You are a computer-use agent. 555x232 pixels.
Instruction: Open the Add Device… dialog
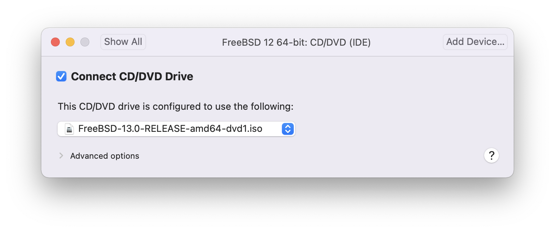(x=475, y=42)
